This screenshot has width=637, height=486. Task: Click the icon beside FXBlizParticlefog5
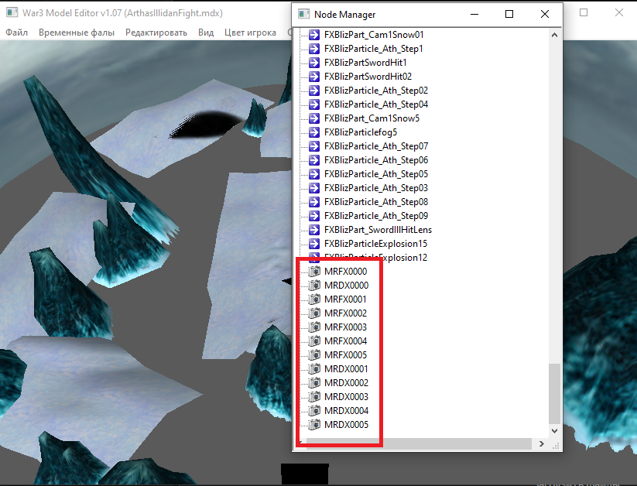[x=314, y=132]
